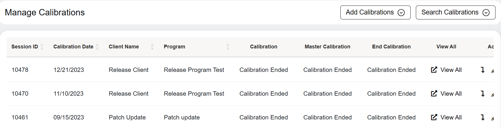The width and height of the screenshot is (501, 129).
Task: Click the partially hidden edit icon in row 10461
Action: click(x=493, y=119)
